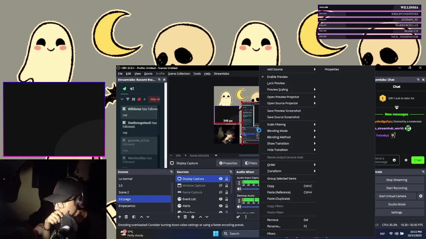Pause the alert queue in Recent Events
Image resolution: width=426 pixels, height=239 pixels.
[x=133, y=99]
